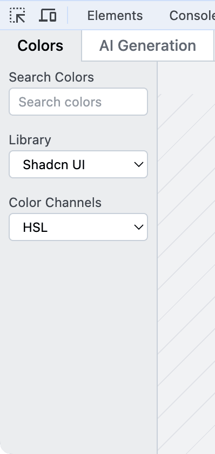The width and height of the screenshot is (215, 454).
Task: Click the Library dropdown chevron arrow
Action: point(139,164)
